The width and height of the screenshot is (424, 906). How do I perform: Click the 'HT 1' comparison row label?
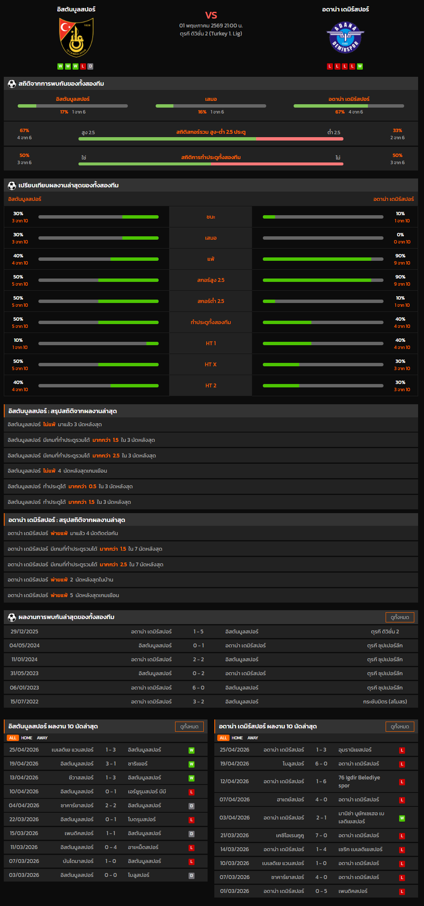(211, 343)
